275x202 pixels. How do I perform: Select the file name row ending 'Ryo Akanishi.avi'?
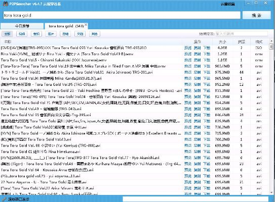80,158
